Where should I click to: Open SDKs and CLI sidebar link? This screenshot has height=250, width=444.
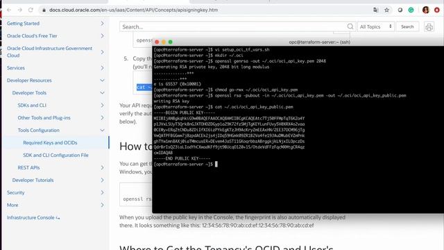coord(32,106)
